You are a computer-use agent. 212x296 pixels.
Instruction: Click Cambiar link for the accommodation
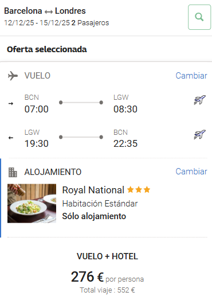click(191, 172)
